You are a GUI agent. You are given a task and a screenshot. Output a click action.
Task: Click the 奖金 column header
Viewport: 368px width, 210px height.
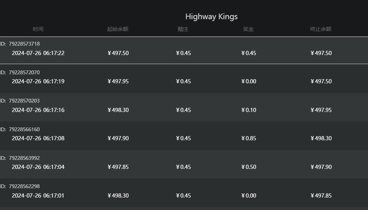[x=248, y=29]
